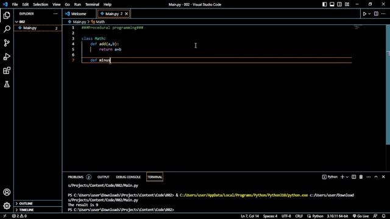Open the Testing flask view
Image resolution: width=390 pixels, height=219 pixels.
pos(7,84)
